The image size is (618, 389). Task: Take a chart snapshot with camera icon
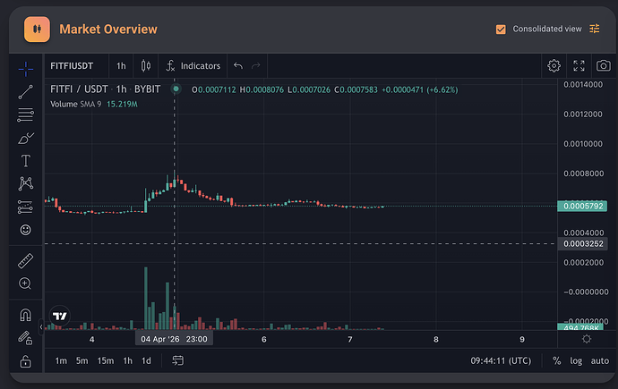604,65
